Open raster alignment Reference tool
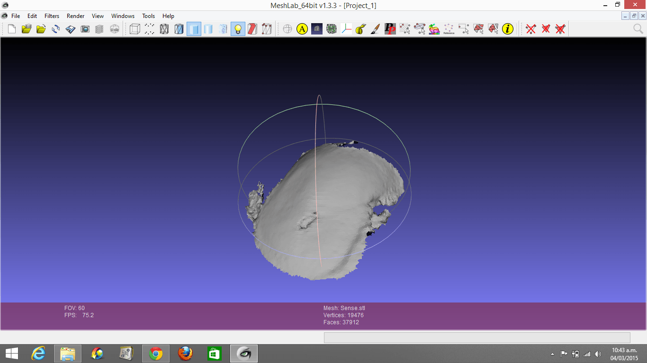 [449, 29]
